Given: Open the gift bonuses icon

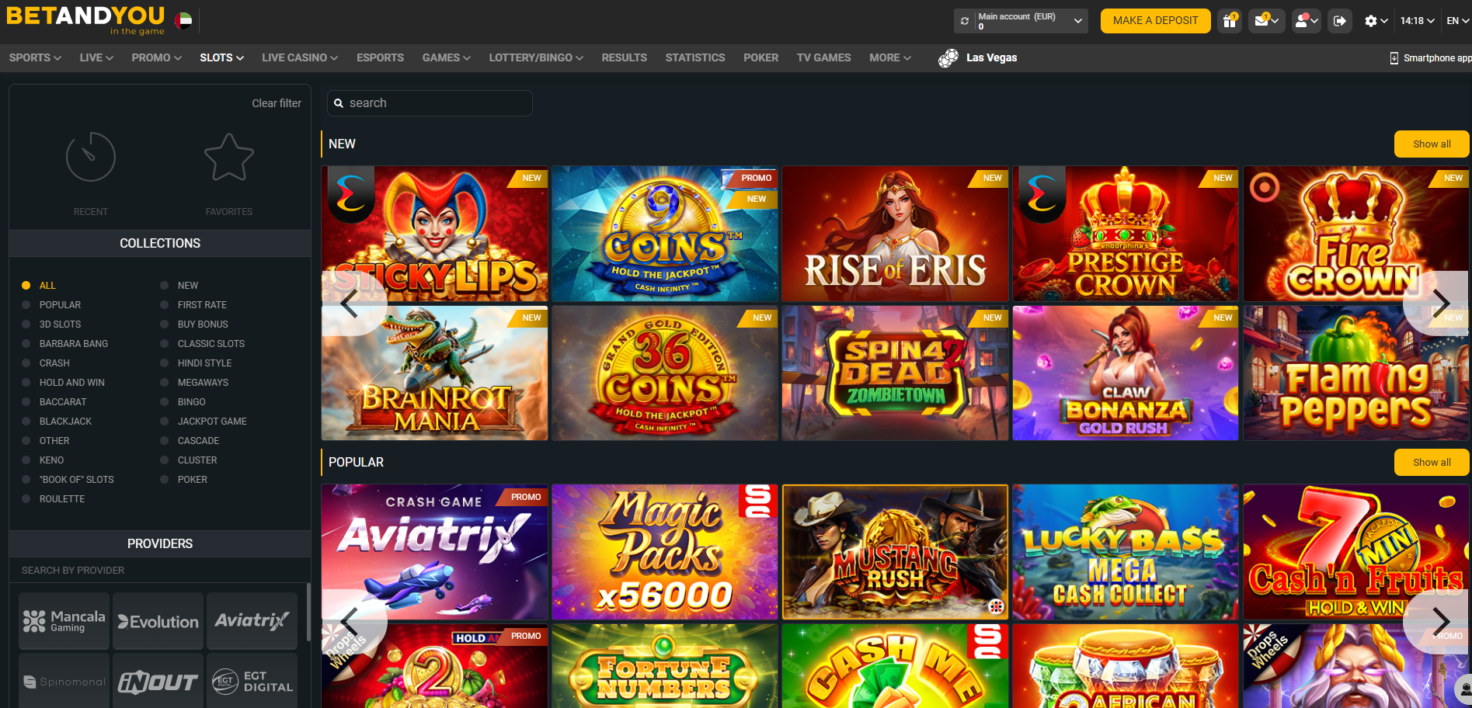Looking at the screenshot, I should [x=1229, y=21].
